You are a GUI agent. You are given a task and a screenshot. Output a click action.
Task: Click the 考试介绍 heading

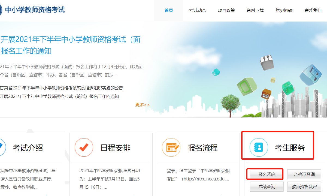click(x=28, y=148)
